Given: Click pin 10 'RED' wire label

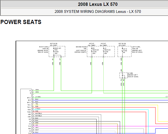Looking at the screenshot, I should coord(37,111).
